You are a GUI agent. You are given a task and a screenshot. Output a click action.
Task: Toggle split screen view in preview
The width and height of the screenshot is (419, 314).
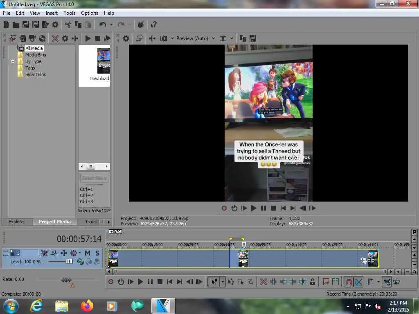[x=164, y=39]
